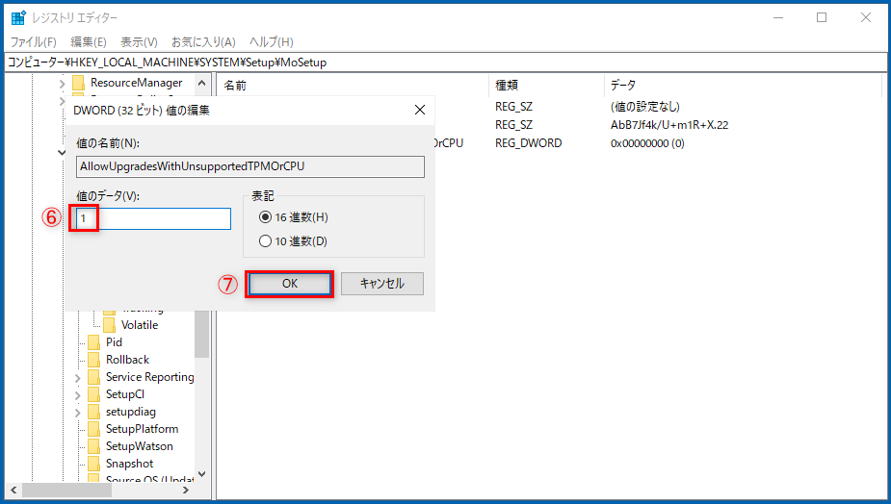Expand SetupCI tree node

tap(78, 395)
